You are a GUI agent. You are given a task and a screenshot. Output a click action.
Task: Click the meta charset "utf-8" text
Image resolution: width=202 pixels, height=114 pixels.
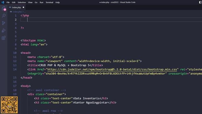pyautogui.click(x=57, y=57)
